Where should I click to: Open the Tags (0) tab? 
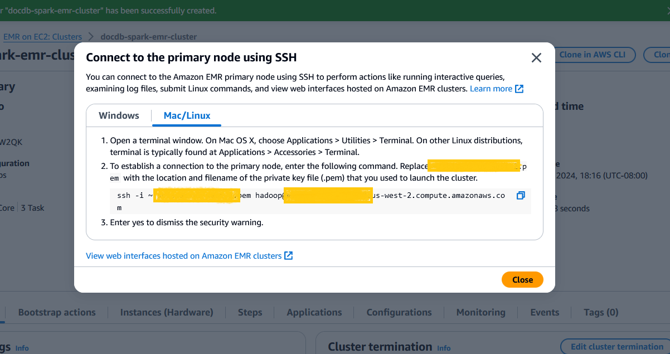coord(601,312)
